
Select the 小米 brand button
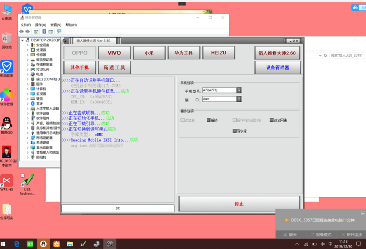(149, 53)
